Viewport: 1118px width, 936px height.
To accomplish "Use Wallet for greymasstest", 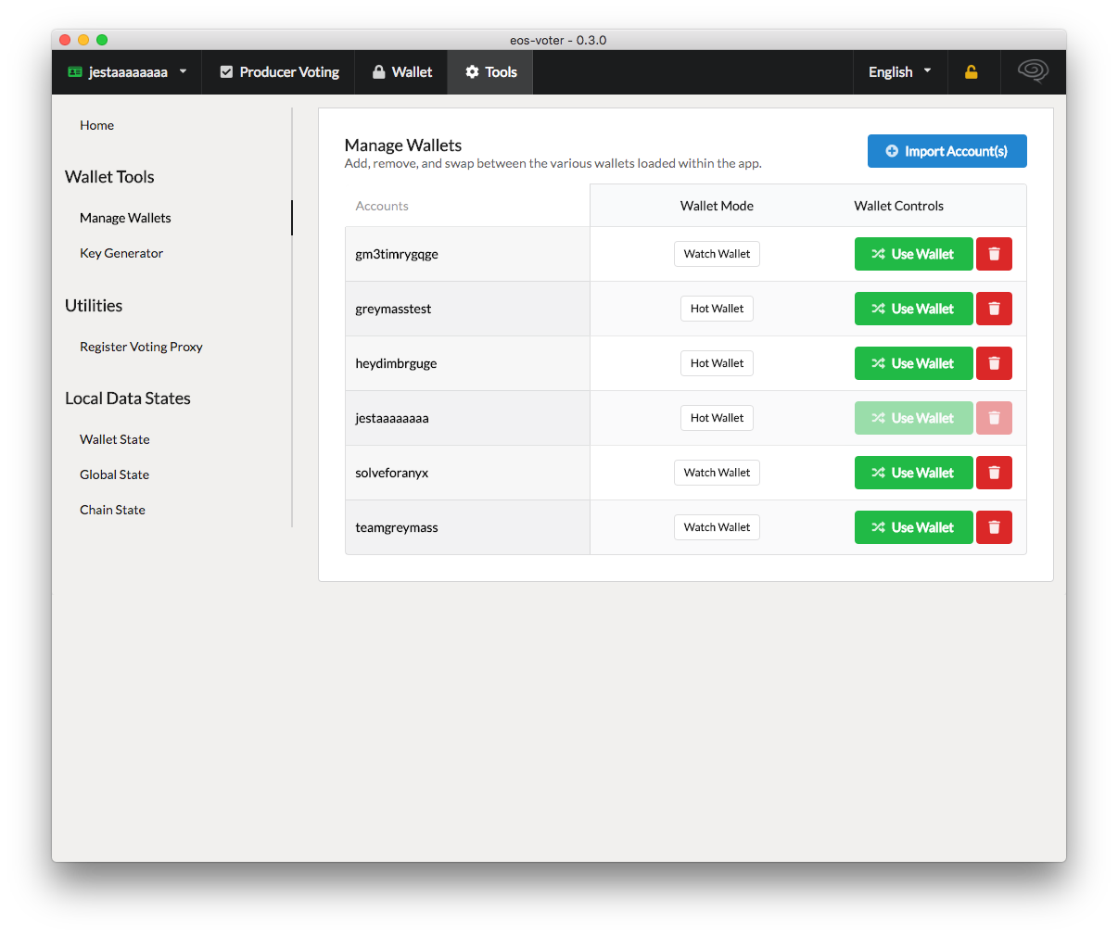I will (913, 309).
